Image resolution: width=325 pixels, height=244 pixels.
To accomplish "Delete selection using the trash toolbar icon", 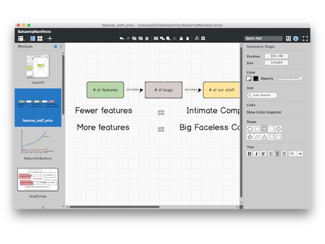I will pos(188,38).
